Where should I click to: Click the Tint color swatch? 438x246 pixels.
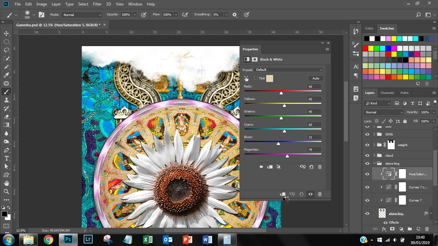click(x=270, y=78)
